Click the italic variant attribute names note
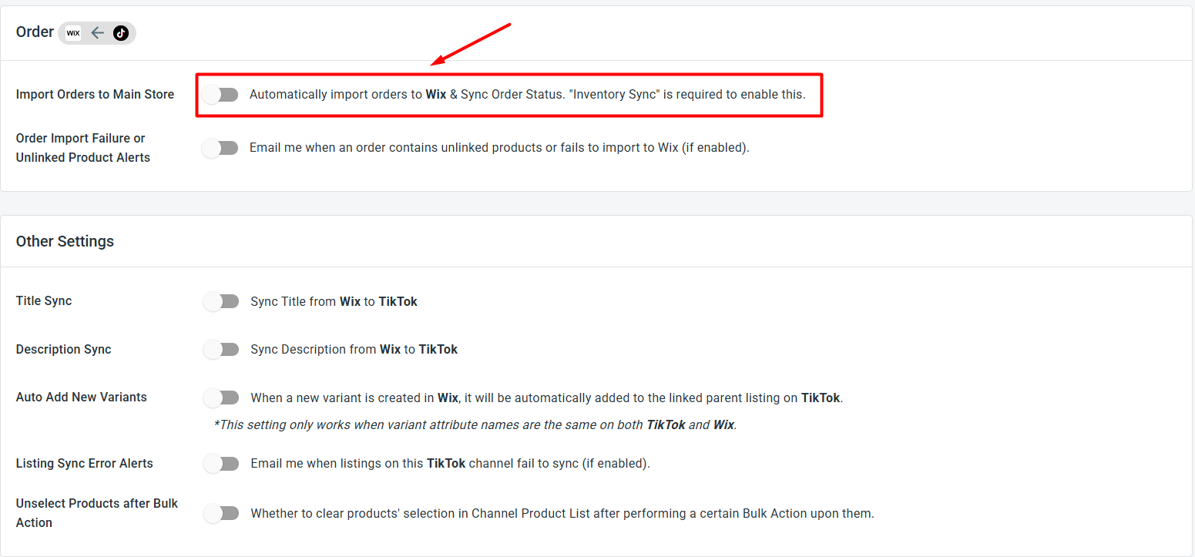1195x557 pixels. (475, 425)
